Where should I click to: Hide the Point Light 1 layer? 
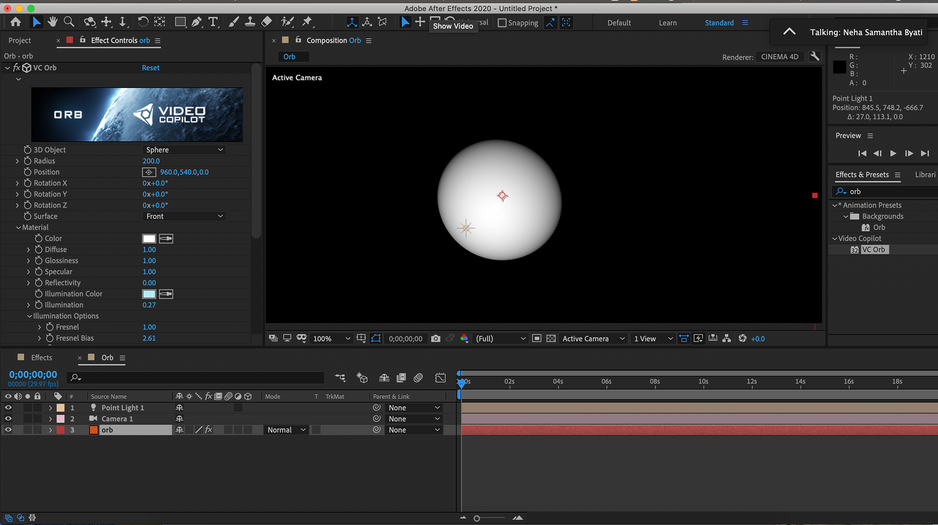(8, 407)
